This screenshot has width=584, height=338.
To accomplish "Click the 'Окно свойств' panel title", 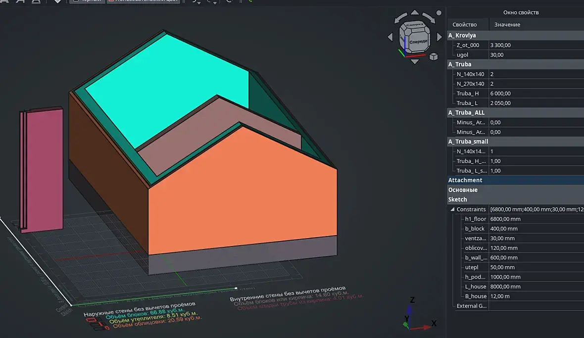I will pos(521,12).
